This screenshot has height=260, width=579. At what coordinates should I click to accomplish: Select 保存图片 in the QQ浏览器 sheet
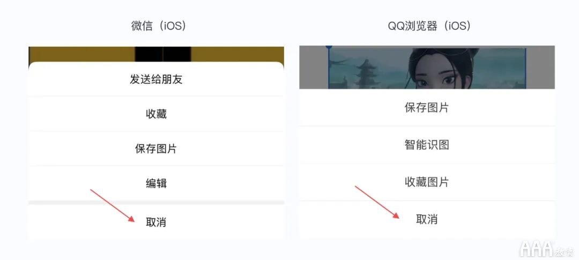427,107
